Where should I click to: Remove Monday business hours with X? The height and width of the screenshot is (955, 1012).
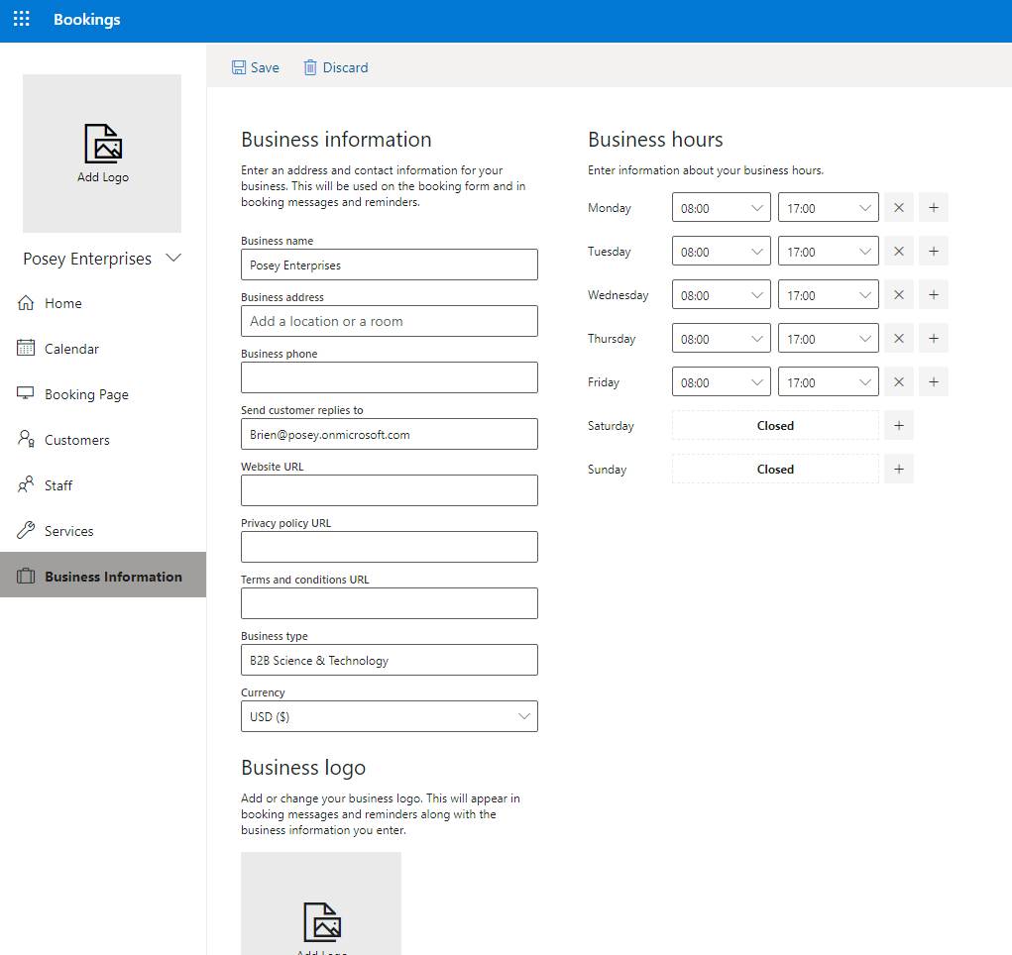[x=898, y=208]
